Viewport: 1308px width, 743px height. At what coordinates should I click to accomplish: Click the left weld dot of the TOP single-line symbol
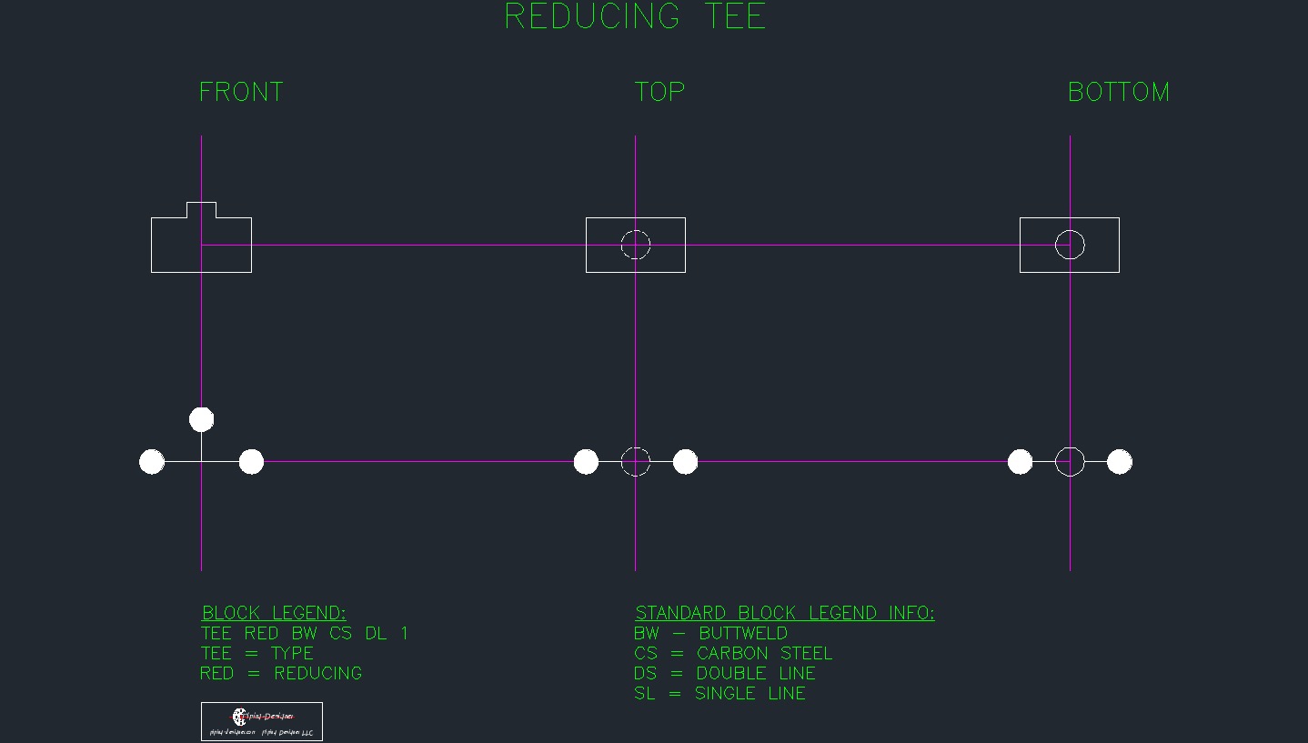pyautogui.click(x=586, y=462)
